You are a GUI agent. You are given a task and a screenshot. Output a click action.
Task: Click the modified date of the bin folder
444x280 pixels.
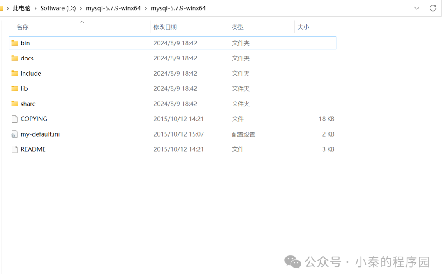(175, 43)
